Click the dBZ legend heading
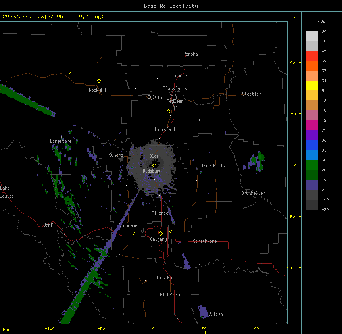 point(321,21)
